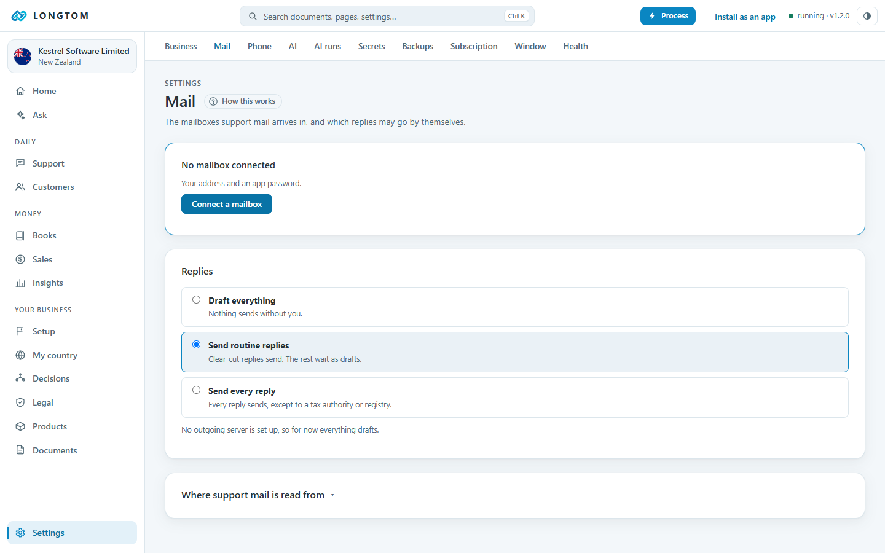
Task: Click the Sales dollar icon
Action: (20, 259)
